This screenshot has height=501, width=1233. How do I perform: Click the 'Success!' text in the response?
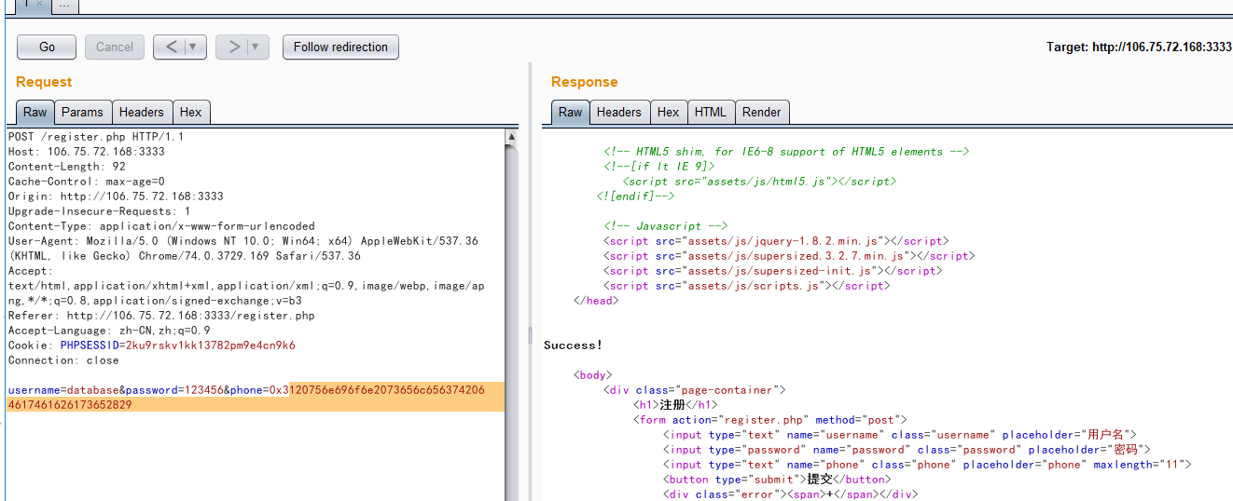pos(574,345)
